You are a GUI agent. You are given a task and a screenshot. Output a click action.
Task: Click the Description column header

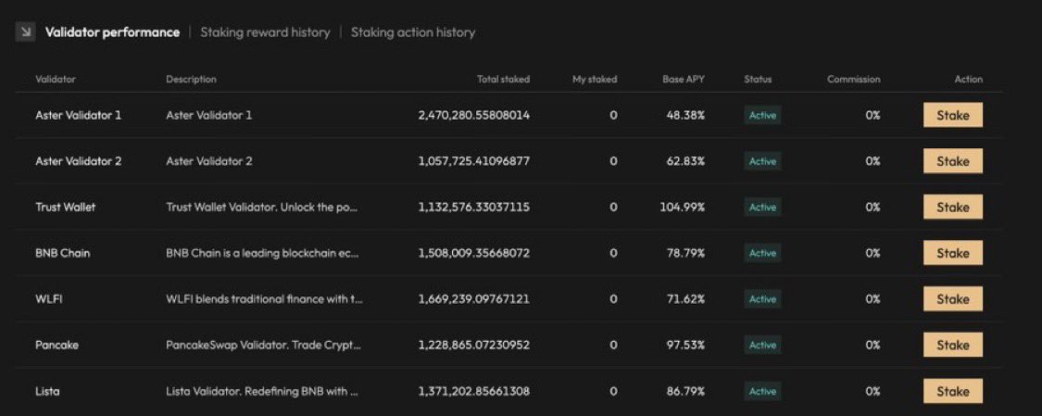192,79
